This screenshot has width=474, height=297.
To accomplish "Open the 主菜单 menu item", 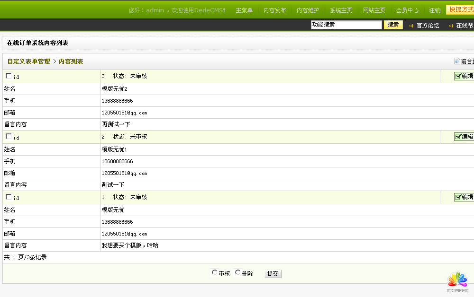I will (244, 10).
